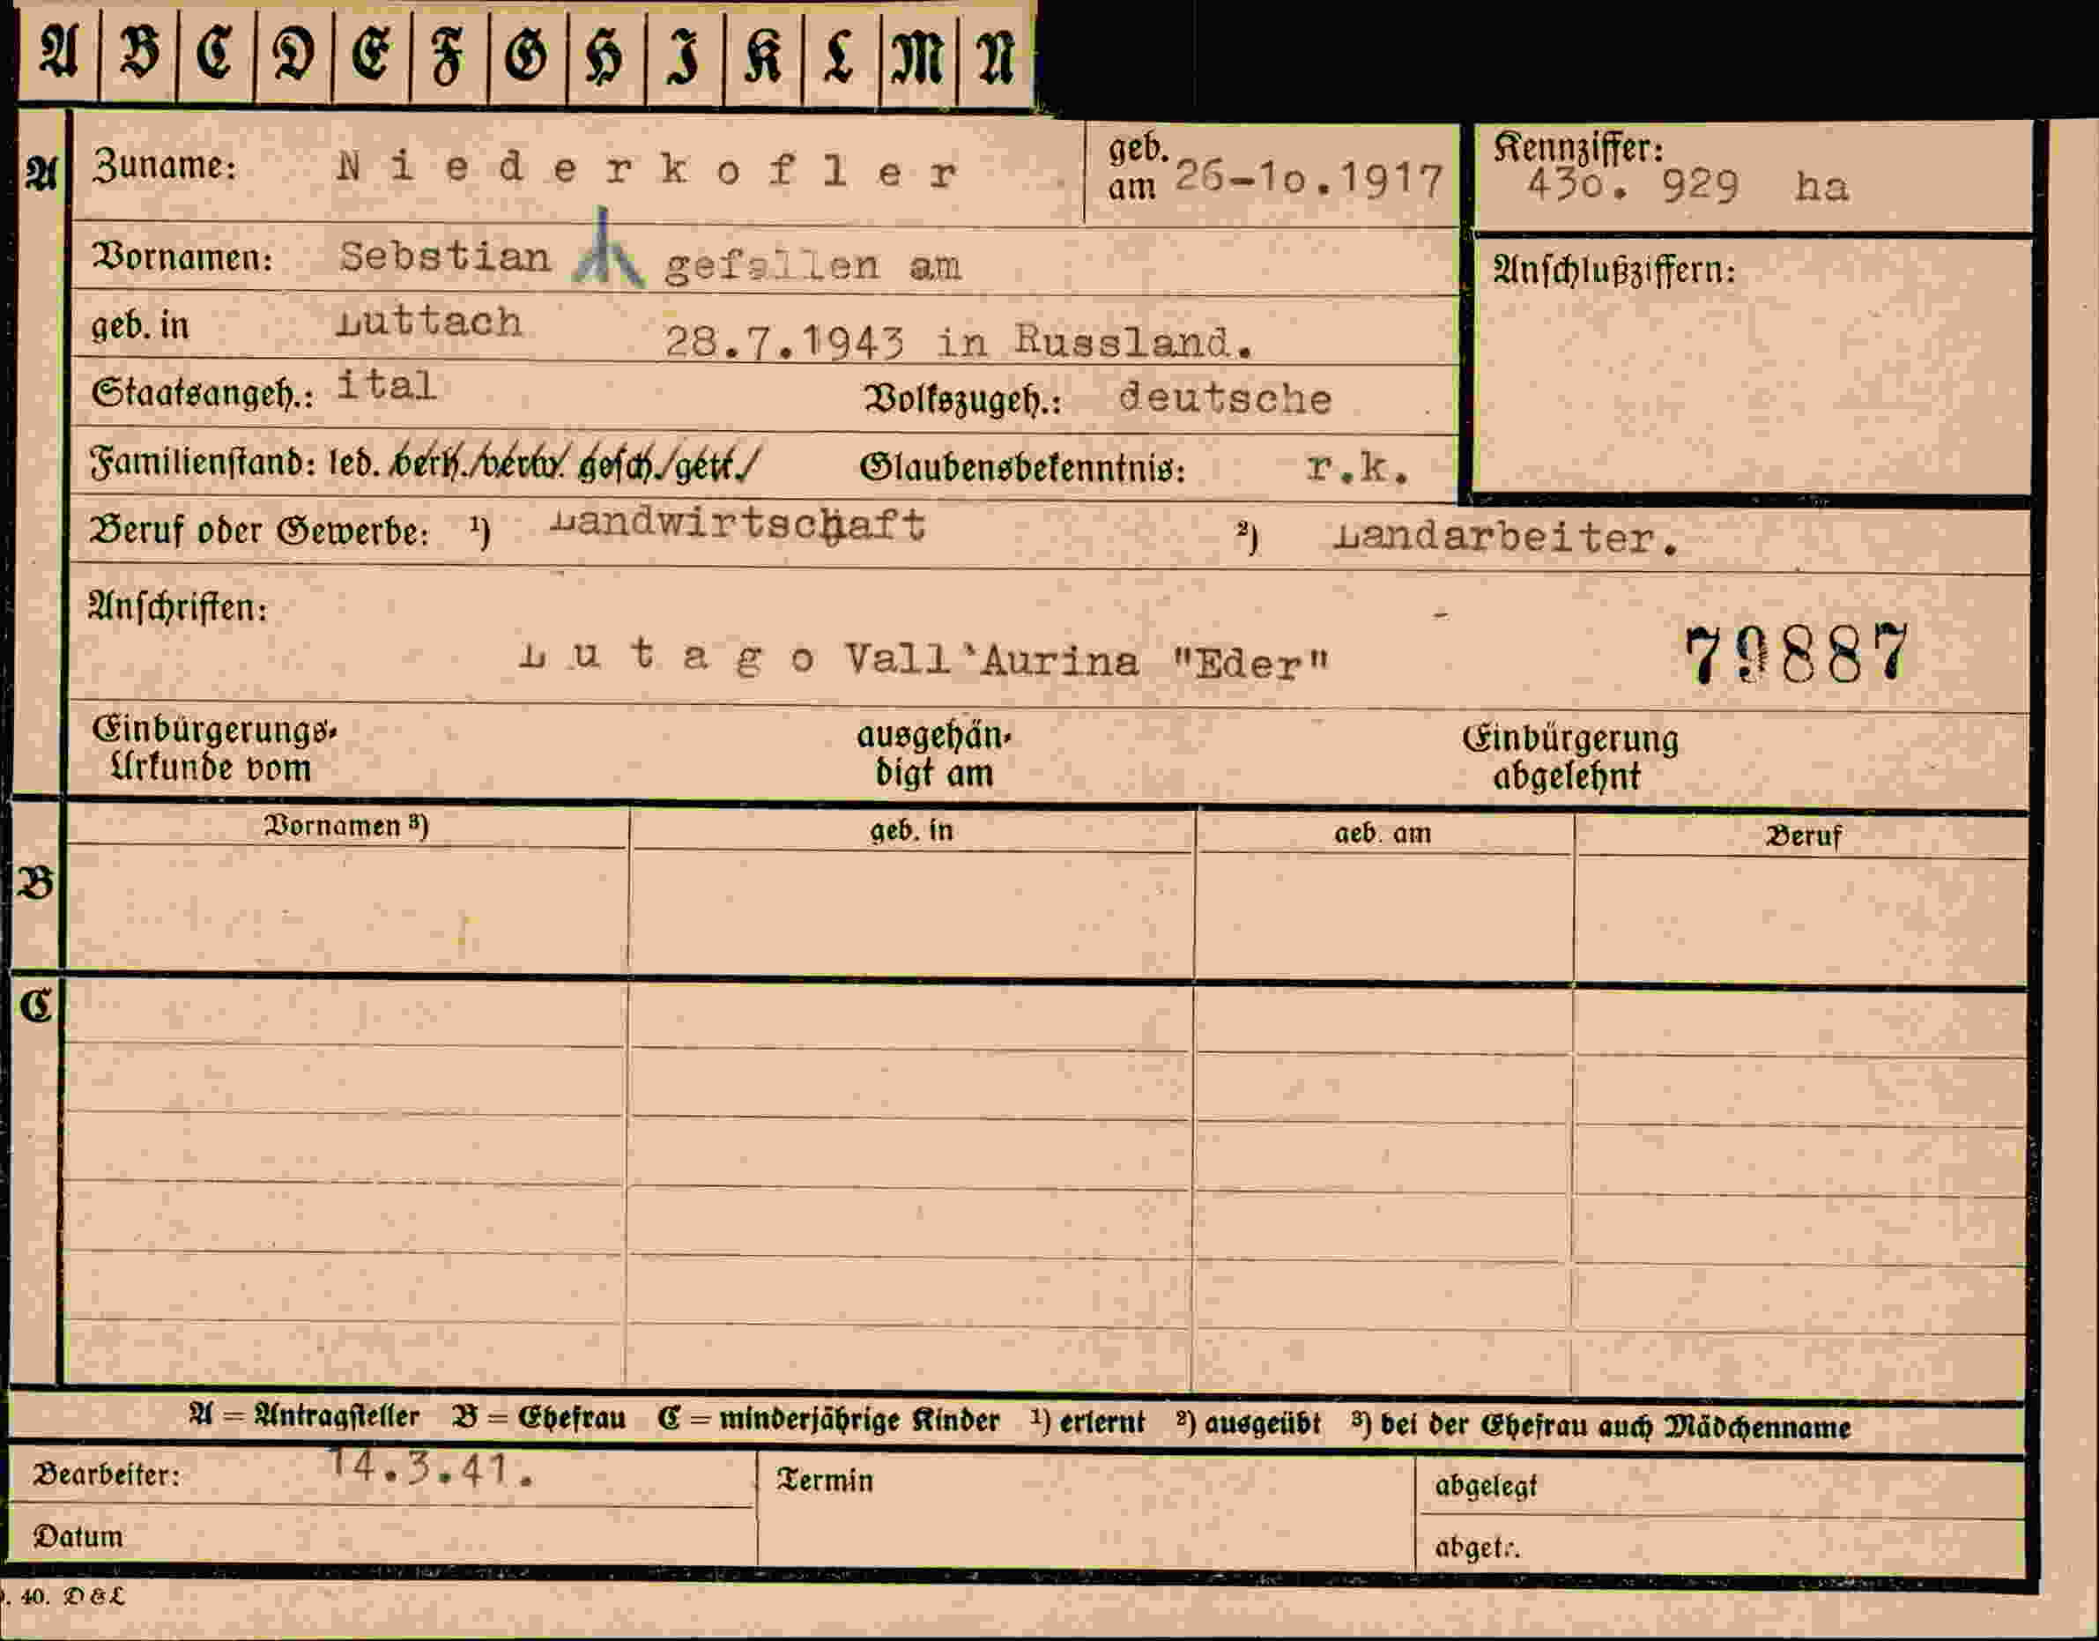Click the index tab letter J
2099x1641 pixels.
[x=683, y=56]
